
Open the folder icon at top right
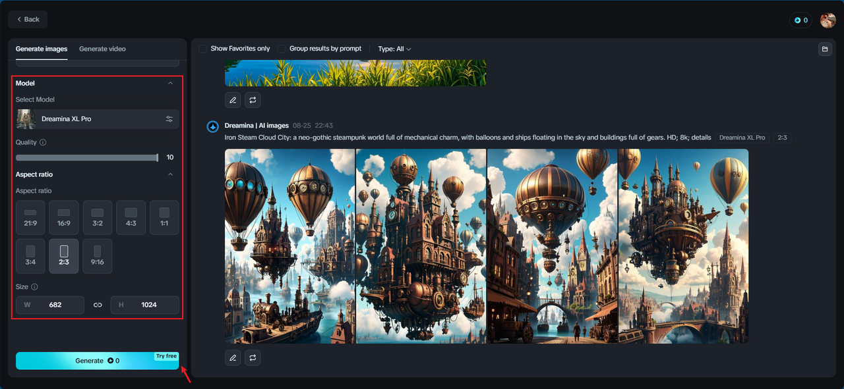pyautogui.click(x=825, y=49)
